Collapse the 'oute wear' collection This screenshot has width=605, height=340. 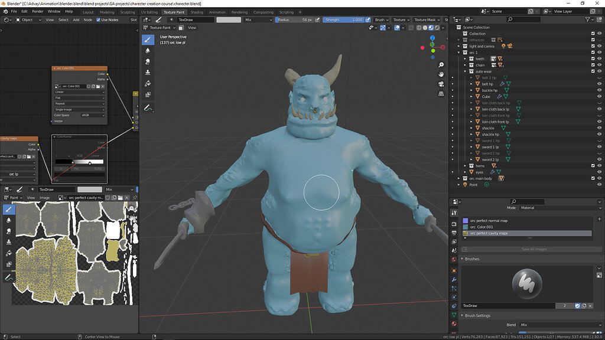(x=465, y=71)
